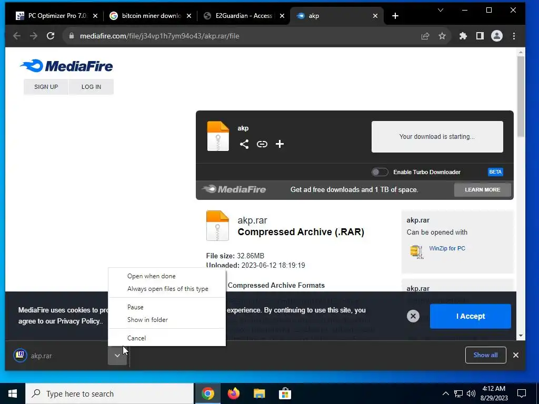The width and height of the screenshot is (539, 404).
Task: Accept cookies with I Accept
Action: coord(470,316)
